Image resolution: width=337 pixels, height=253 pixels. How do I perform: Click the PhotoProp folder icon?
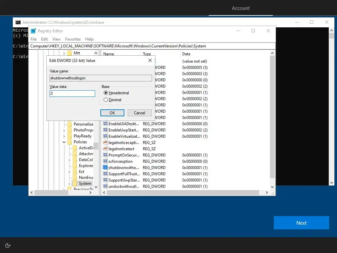point(69,130)
